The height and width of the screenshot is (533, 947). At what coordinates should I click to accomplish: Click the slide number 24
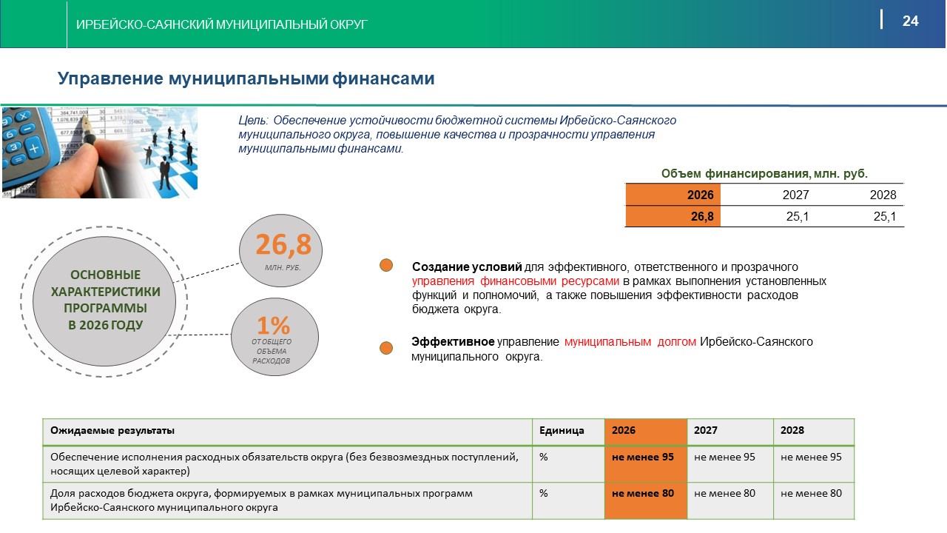pos(910,21)
